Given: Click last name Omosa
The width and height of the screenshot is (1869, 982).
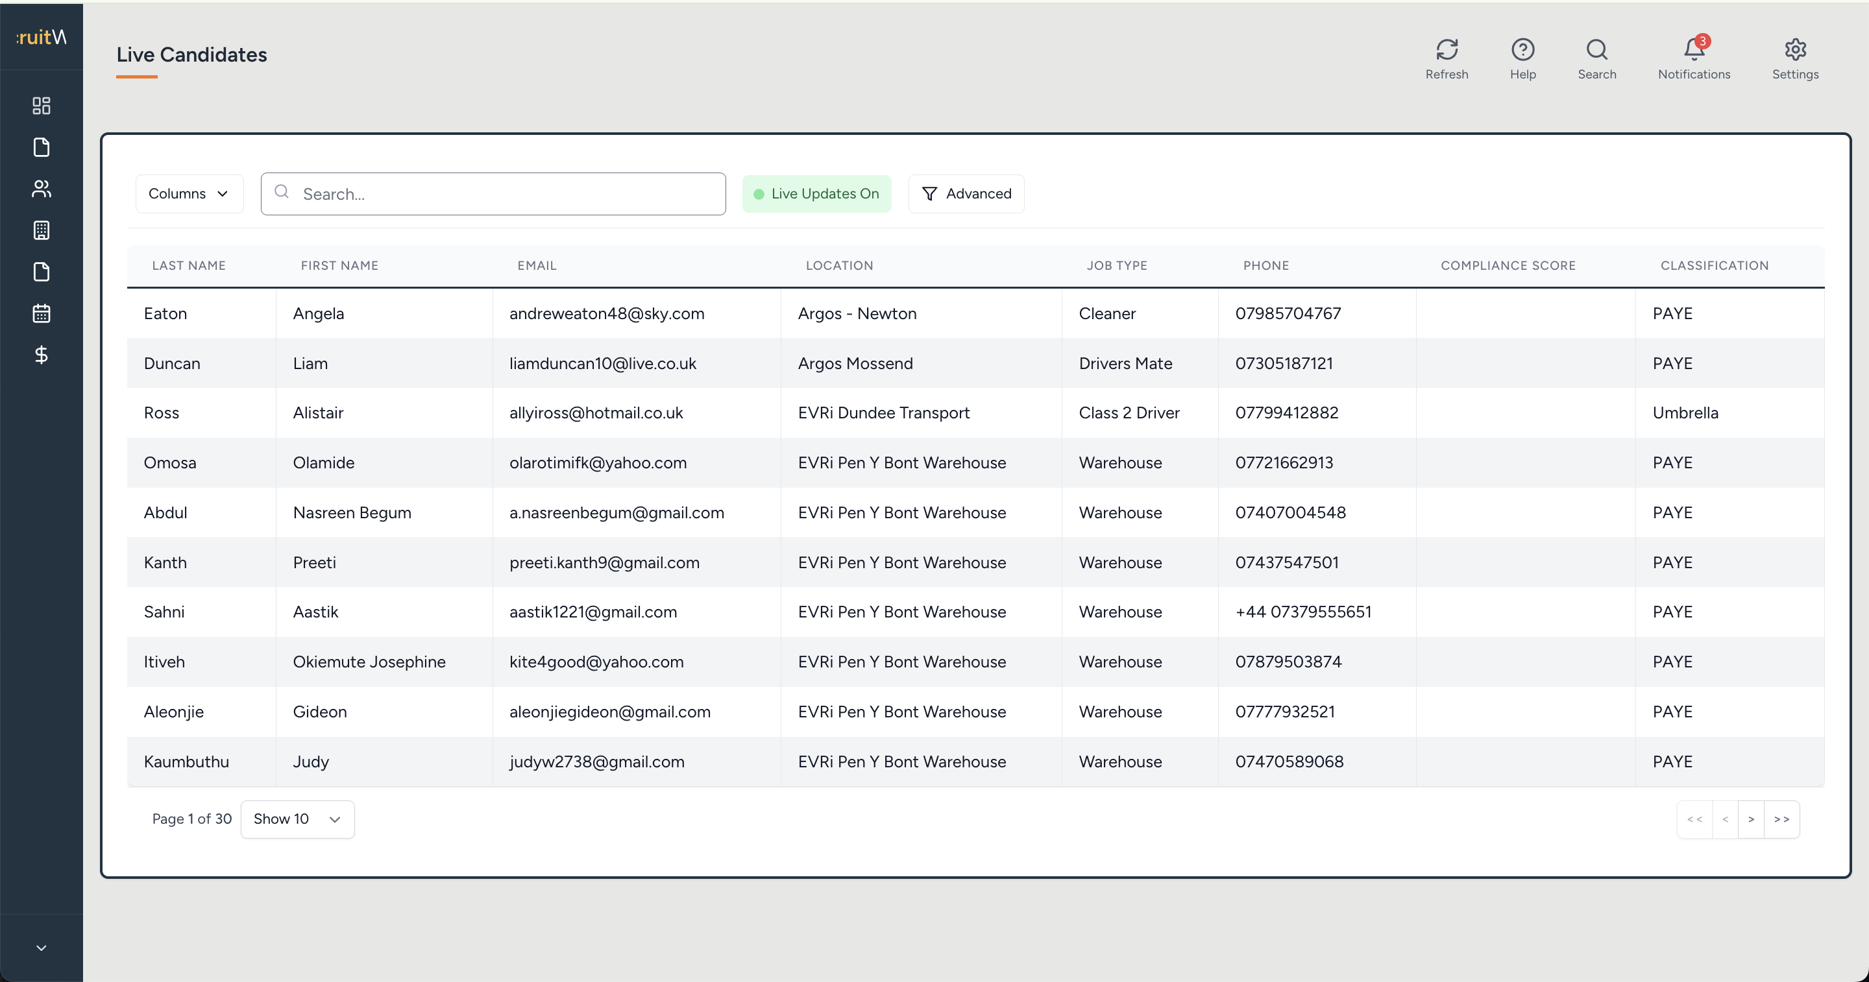Looking at the screenshot, I should pyautogui.click(x=170, y=462).
